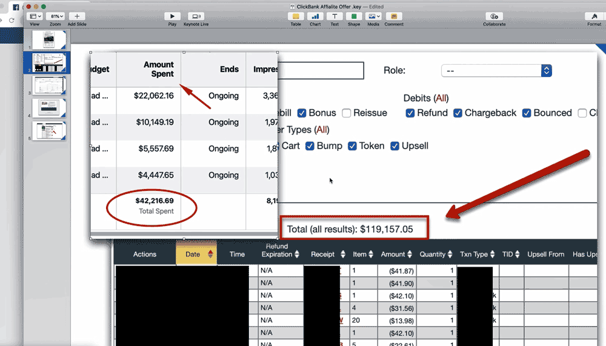The image size is (606, 346).
Task: Click the Play slideshow icon
Action: point(172,16)
